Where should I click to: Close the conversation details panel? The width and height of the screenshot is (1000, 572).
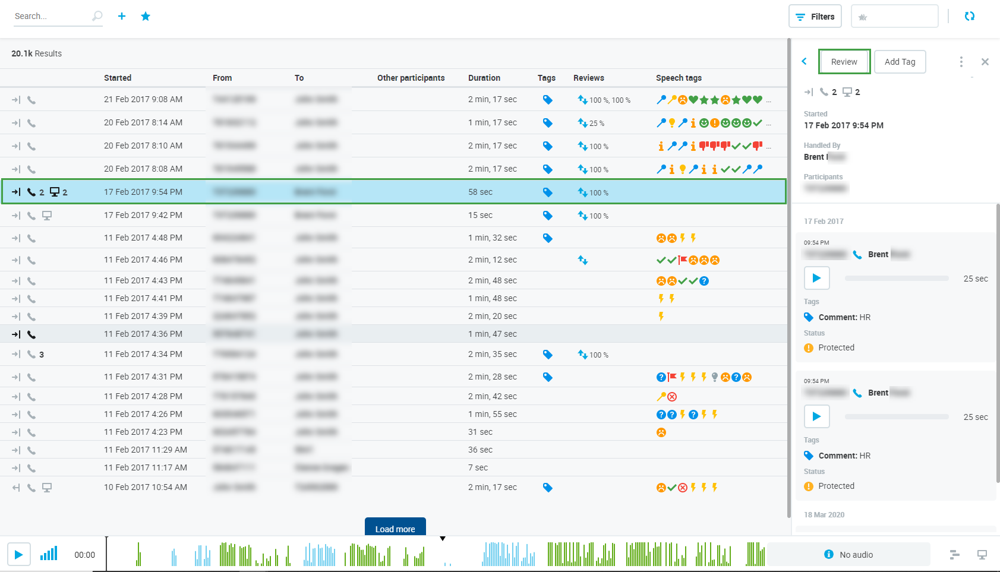[985, 62]
